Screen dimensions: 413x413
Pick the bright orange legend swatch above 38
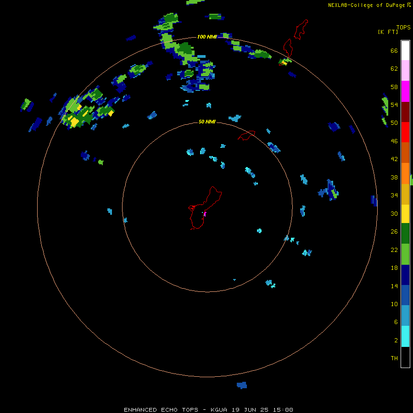(405, 173)
